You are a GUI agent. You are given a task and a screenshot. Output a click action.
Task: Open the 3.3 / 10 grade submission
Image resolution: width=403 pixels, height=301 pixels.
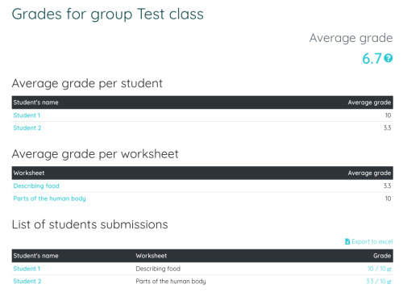tap(376, 282)
